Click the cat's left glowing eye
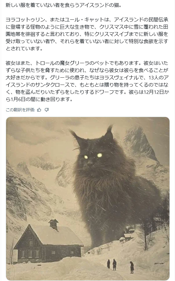175x281 pixels. 86,157
